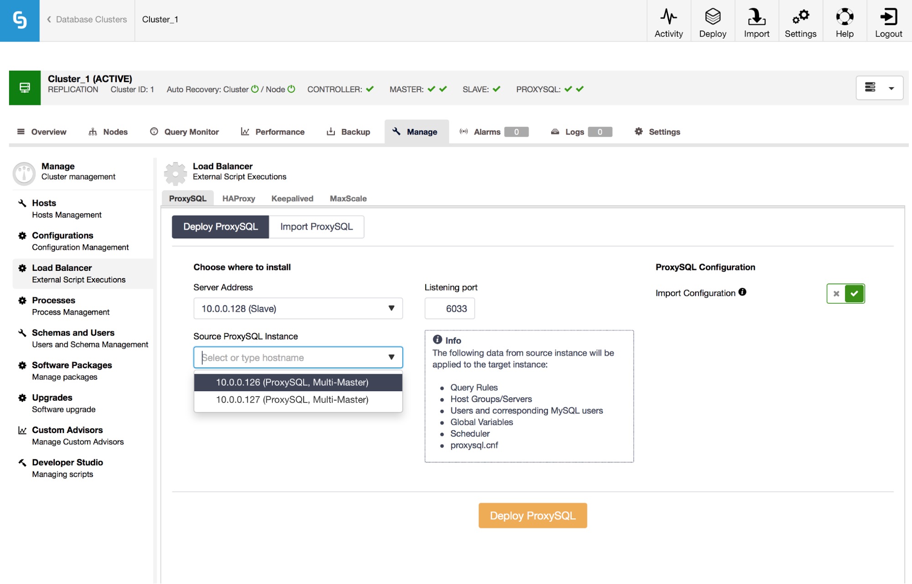Click the Info box icon

pyautogui.click(x=437, y=339)
